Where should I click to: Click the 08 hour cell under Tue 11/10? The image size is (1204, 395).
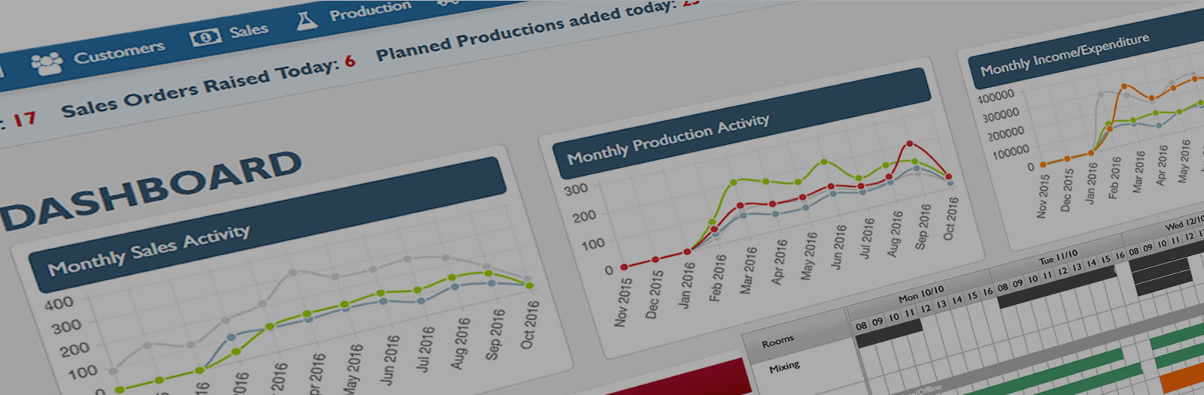click(x=1003, y=287)
